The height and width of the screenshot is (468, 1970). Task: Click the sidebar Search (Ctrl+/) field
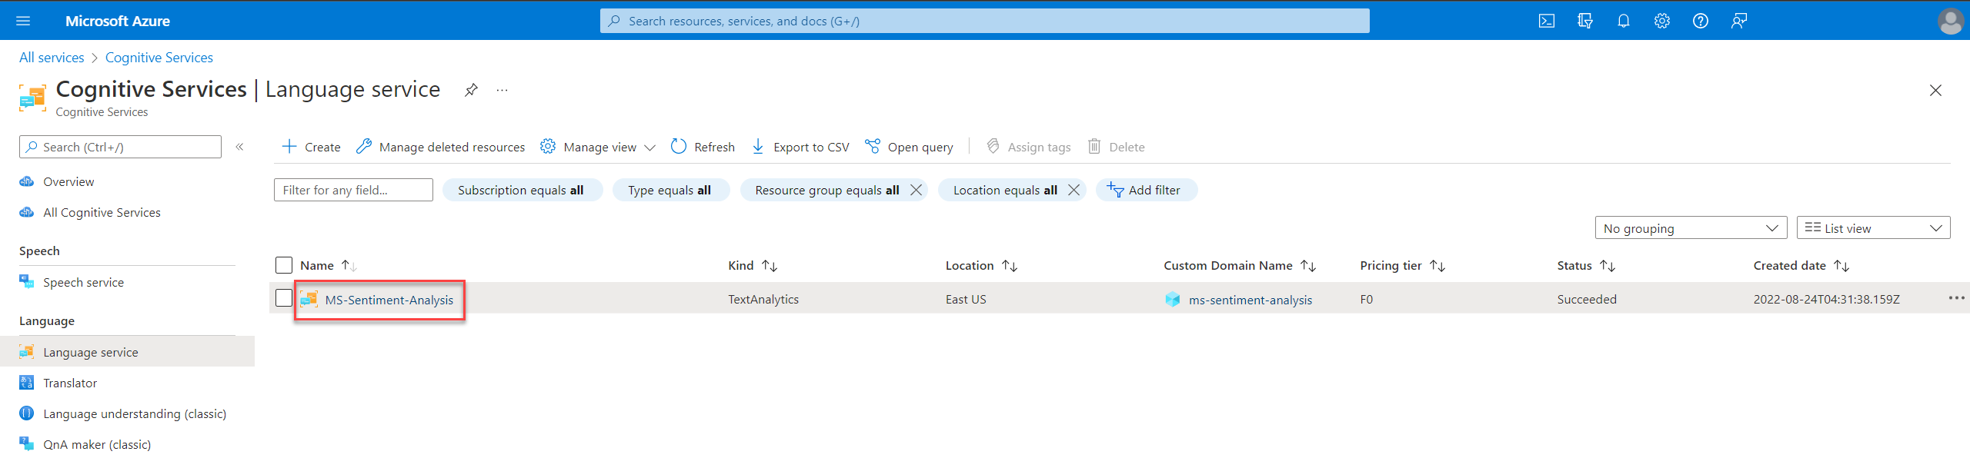pyautogui.click(x=120, y=147)
